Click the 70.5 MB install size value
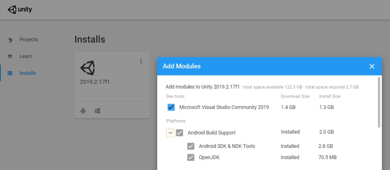Screen dimensions: 390x170 (x=327, y=158)
